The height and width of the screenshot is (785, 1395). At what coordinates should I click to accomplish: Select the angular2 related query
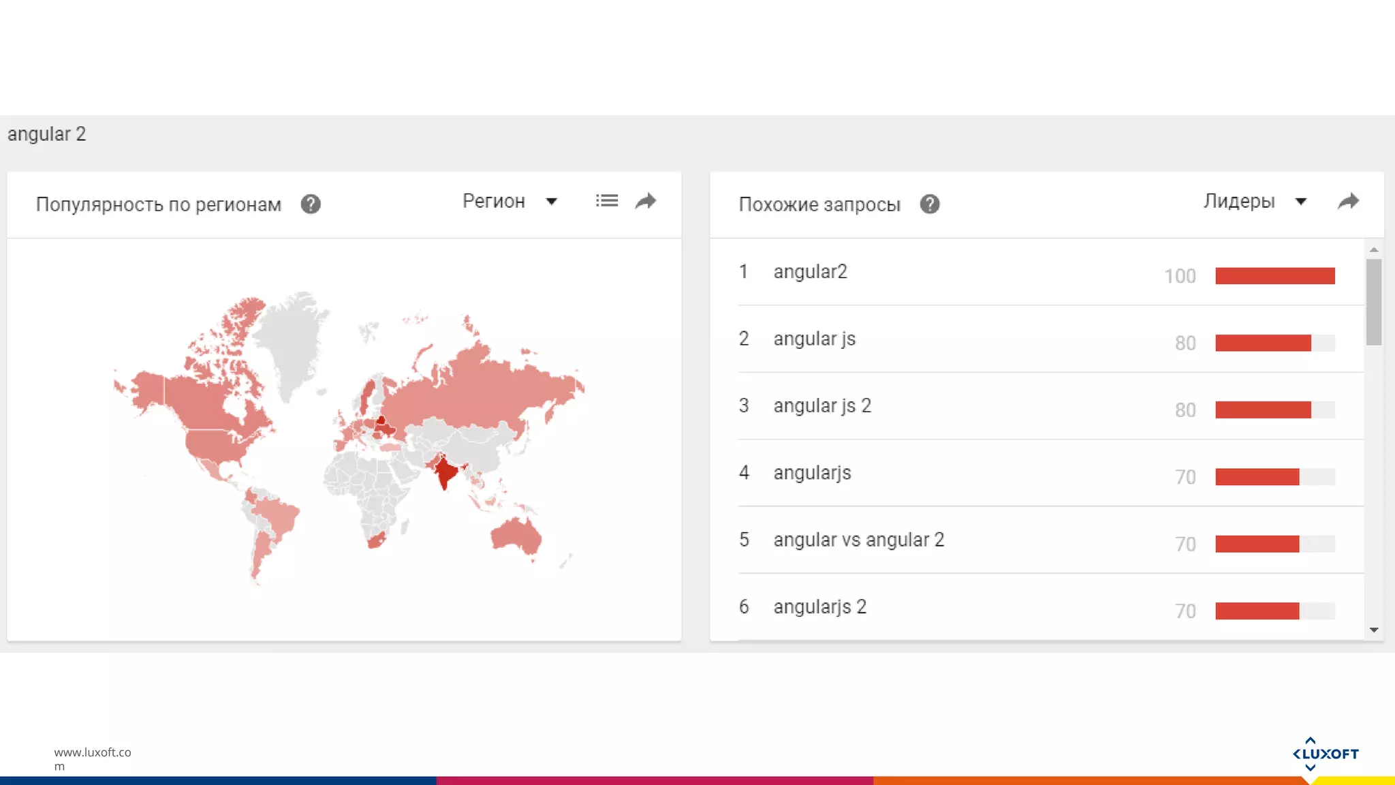click(810, 272)
